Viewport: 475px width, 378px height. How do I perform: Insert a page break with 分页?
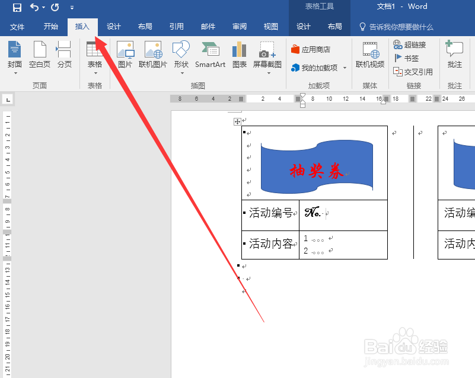tap(64, 55)
